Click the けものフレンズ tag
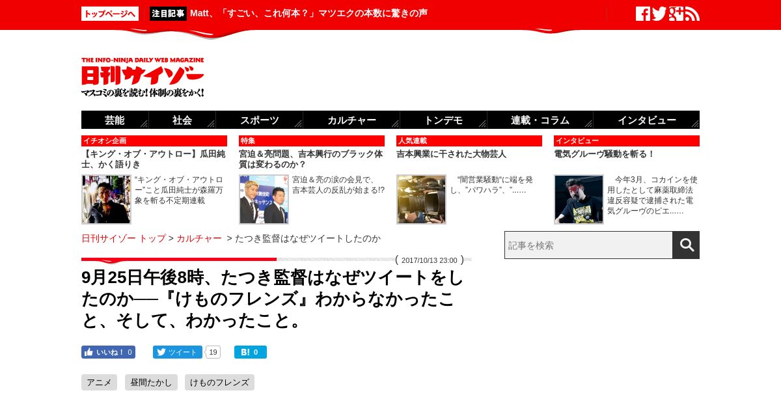 tap(219, 383)
